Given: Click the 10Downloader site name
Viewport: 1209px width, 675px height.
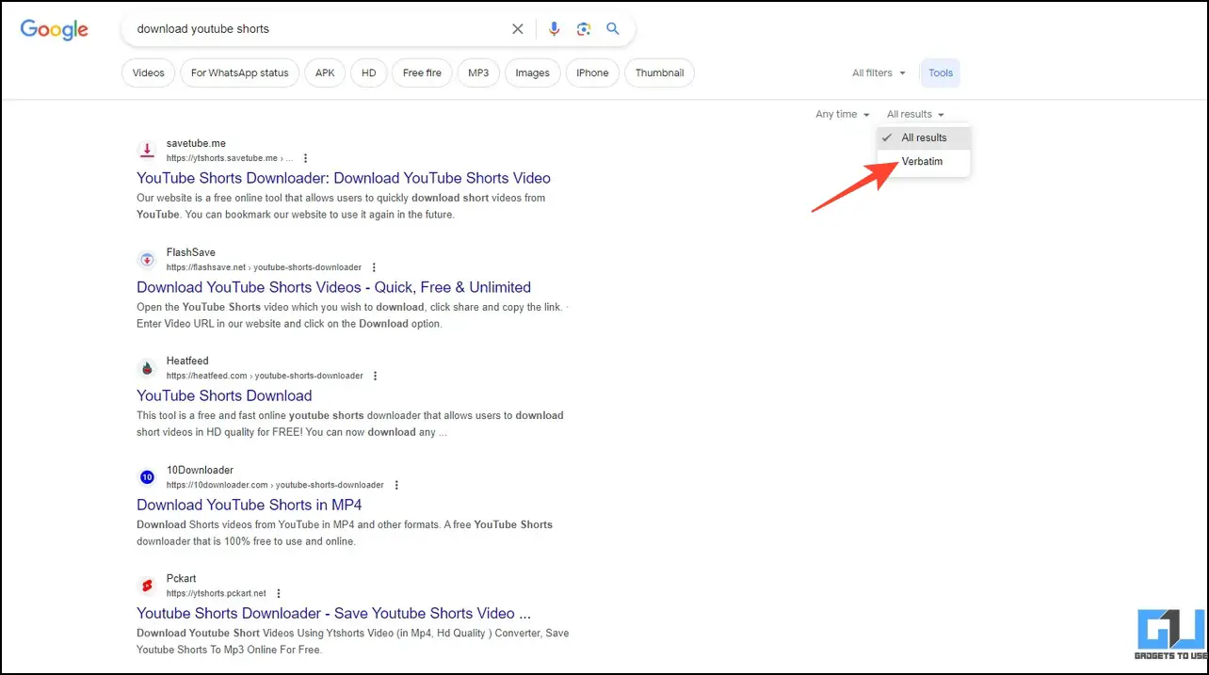Looking at the screenshot, I should click(200, 470).
